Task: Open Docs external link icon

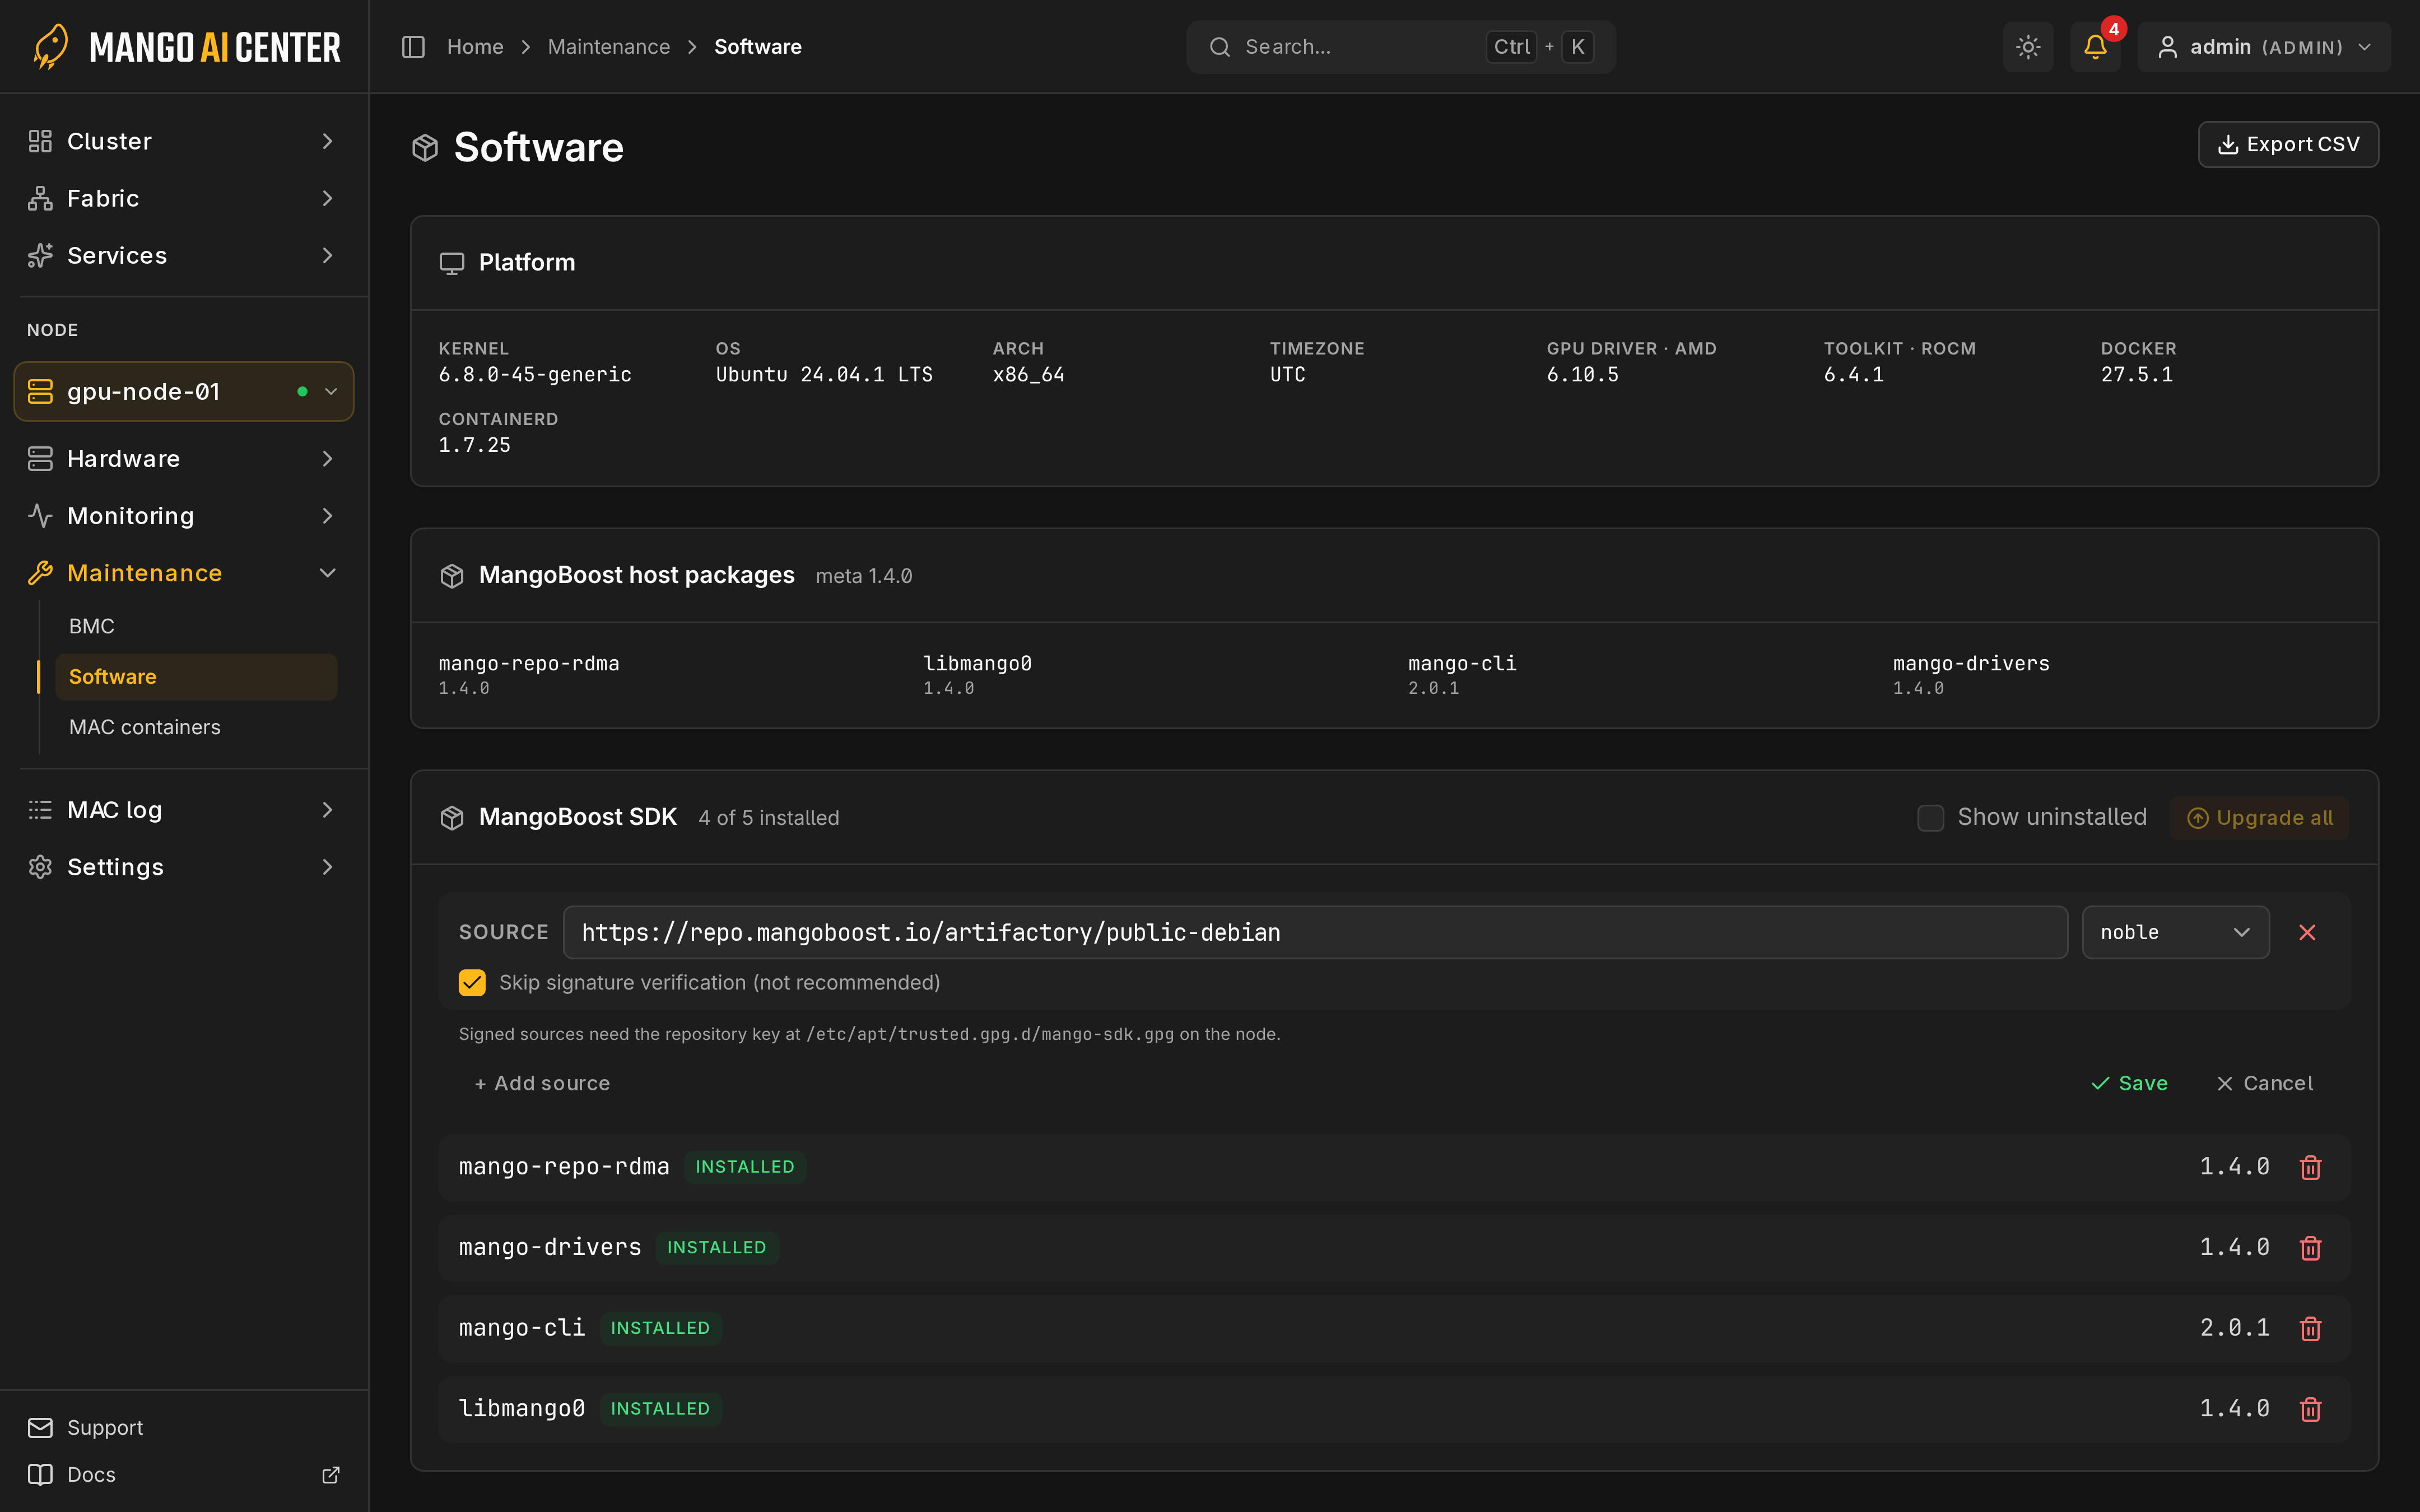Action: click(331, 1475)
